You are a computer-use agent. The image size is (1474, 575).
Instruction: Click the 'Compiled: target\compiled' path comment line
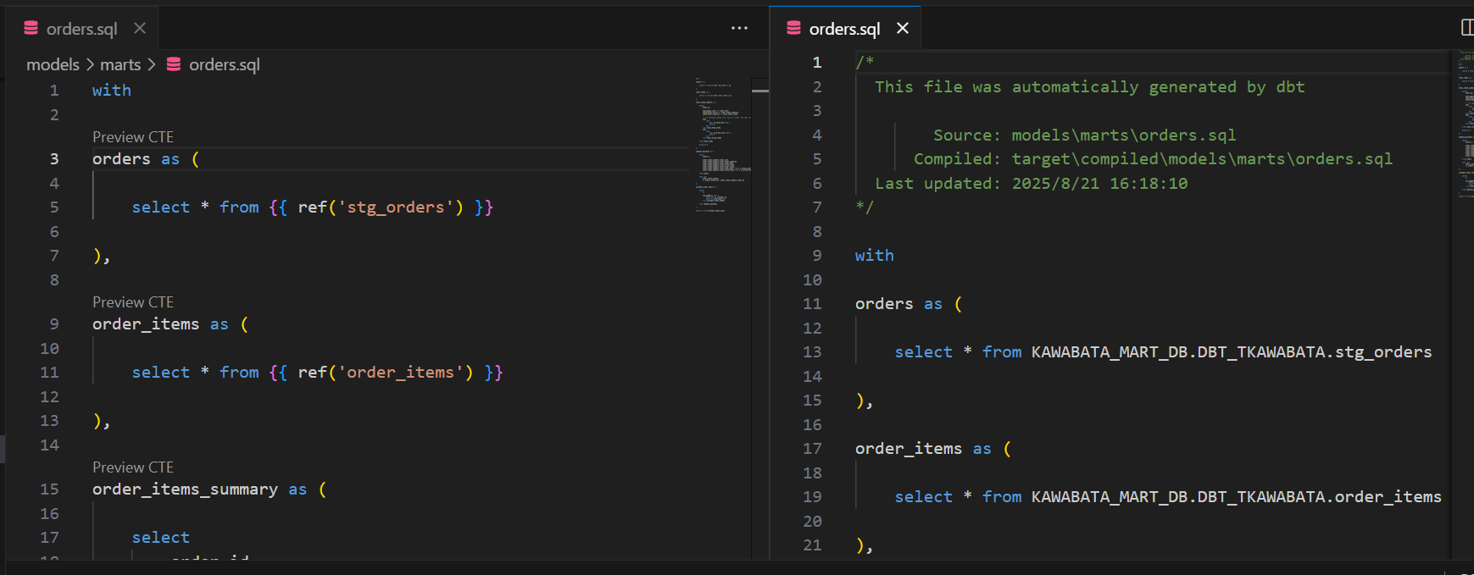pyautogui.click(x=1153, y=159)
